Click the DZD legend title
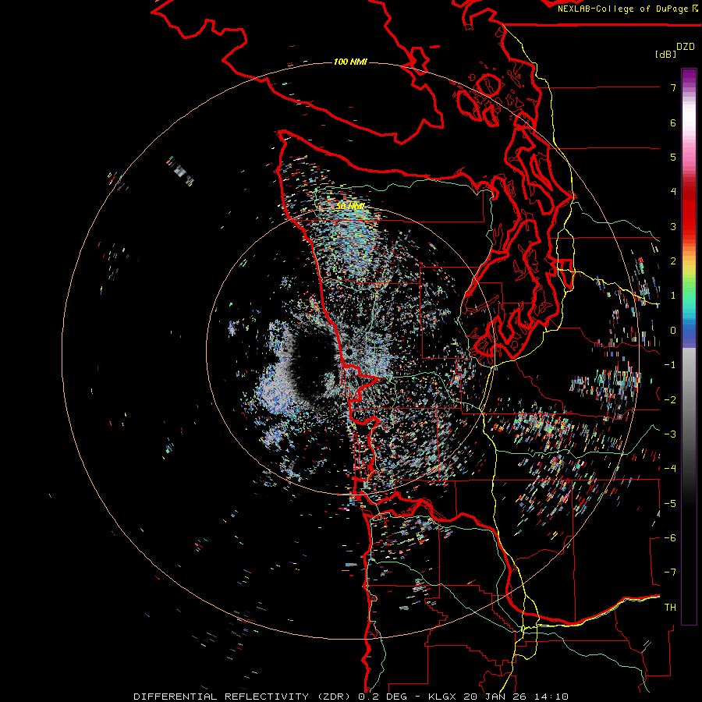 (x=686, y=47)
